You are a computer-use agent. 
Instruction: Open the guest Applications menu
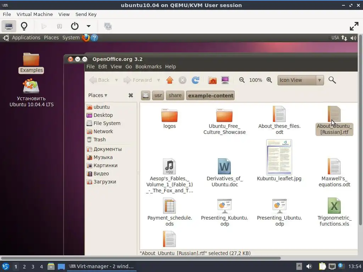click(26, 38)
